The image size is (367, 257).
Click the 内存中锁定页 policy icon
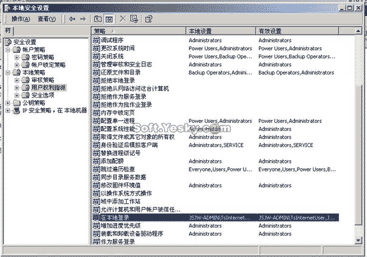97,113
